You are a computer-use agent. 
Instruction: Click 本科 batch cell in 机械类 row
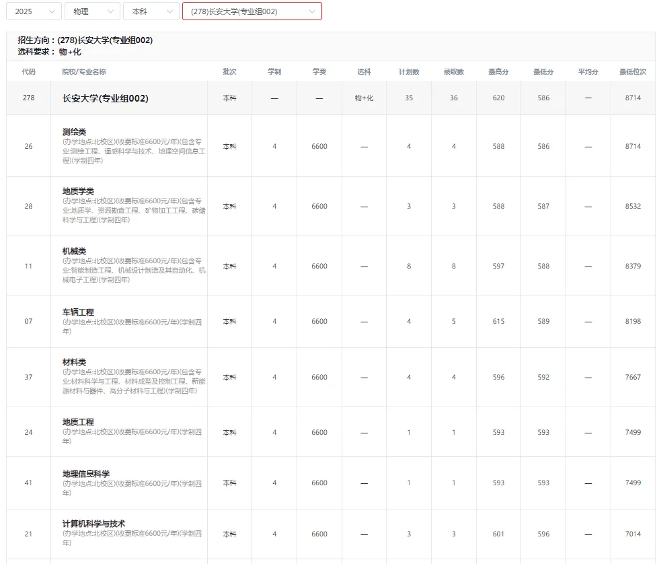pyautogui.click(x=230, y=266)
